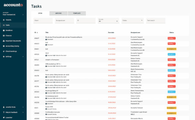Click the Document icon under task #3607

46,40
